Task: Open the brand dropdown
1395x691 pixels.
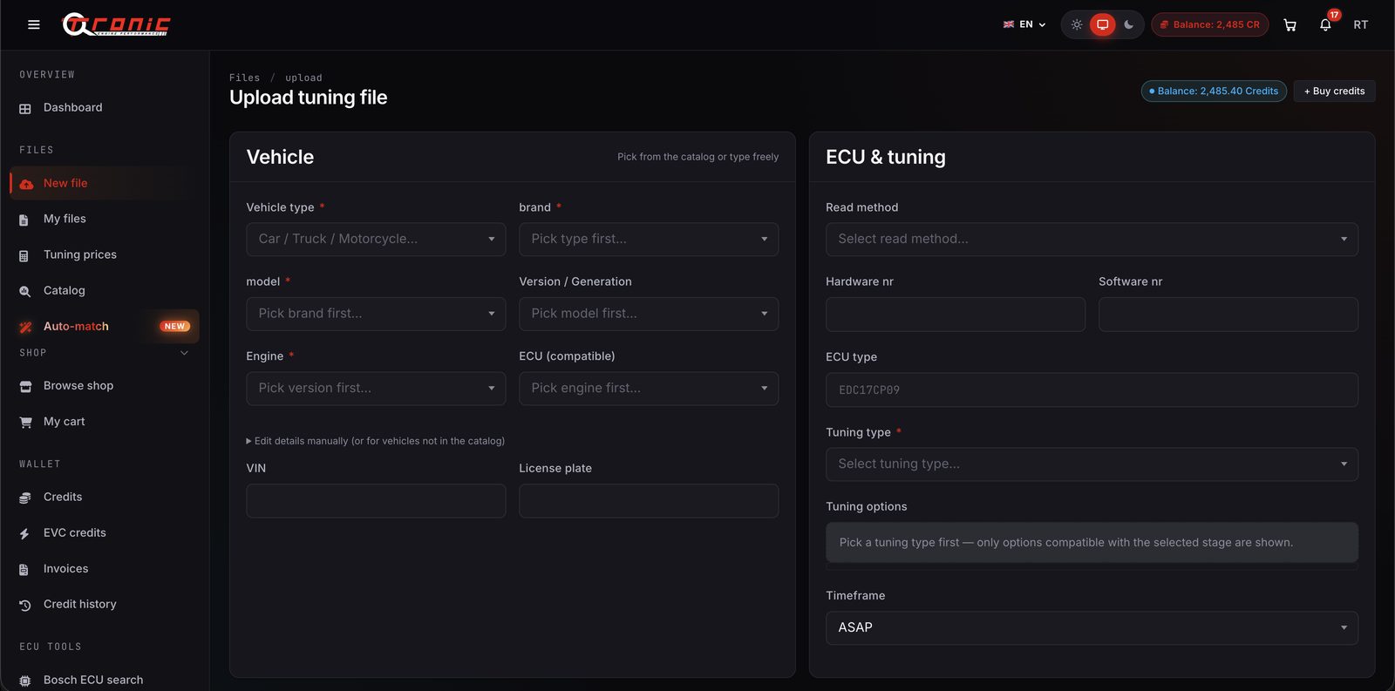Action: [649, 239]
